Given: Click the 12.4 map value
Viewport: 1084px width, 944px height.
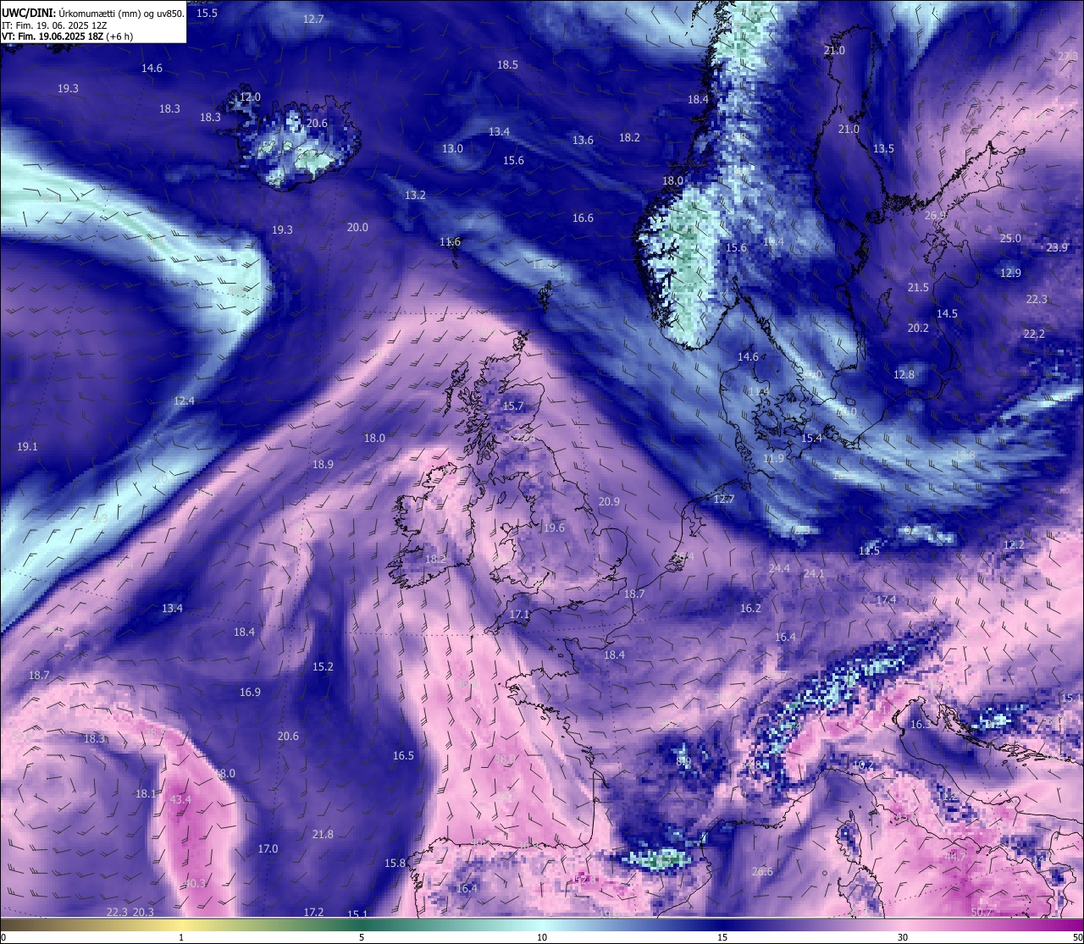Looking at the screenshot, I should tap(184, 400).
